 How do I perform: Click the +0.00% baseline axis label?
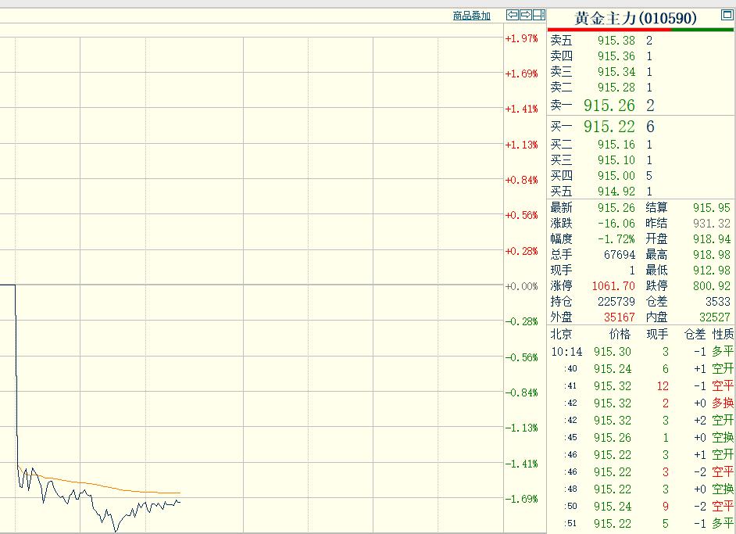[x=521, y=286]
